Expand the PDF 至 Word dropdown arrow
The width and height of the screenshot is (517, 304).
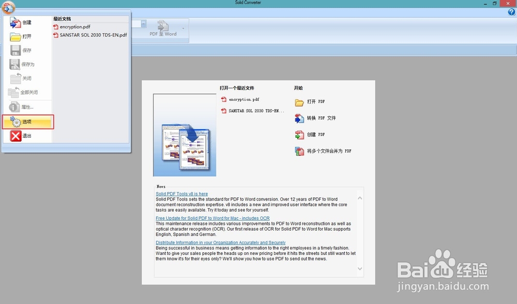[184, 28]
